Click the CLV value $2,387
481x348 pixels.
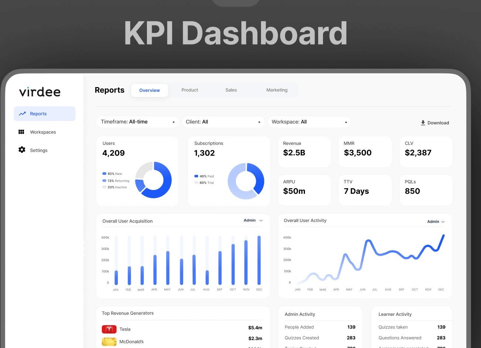pos(418,153)
